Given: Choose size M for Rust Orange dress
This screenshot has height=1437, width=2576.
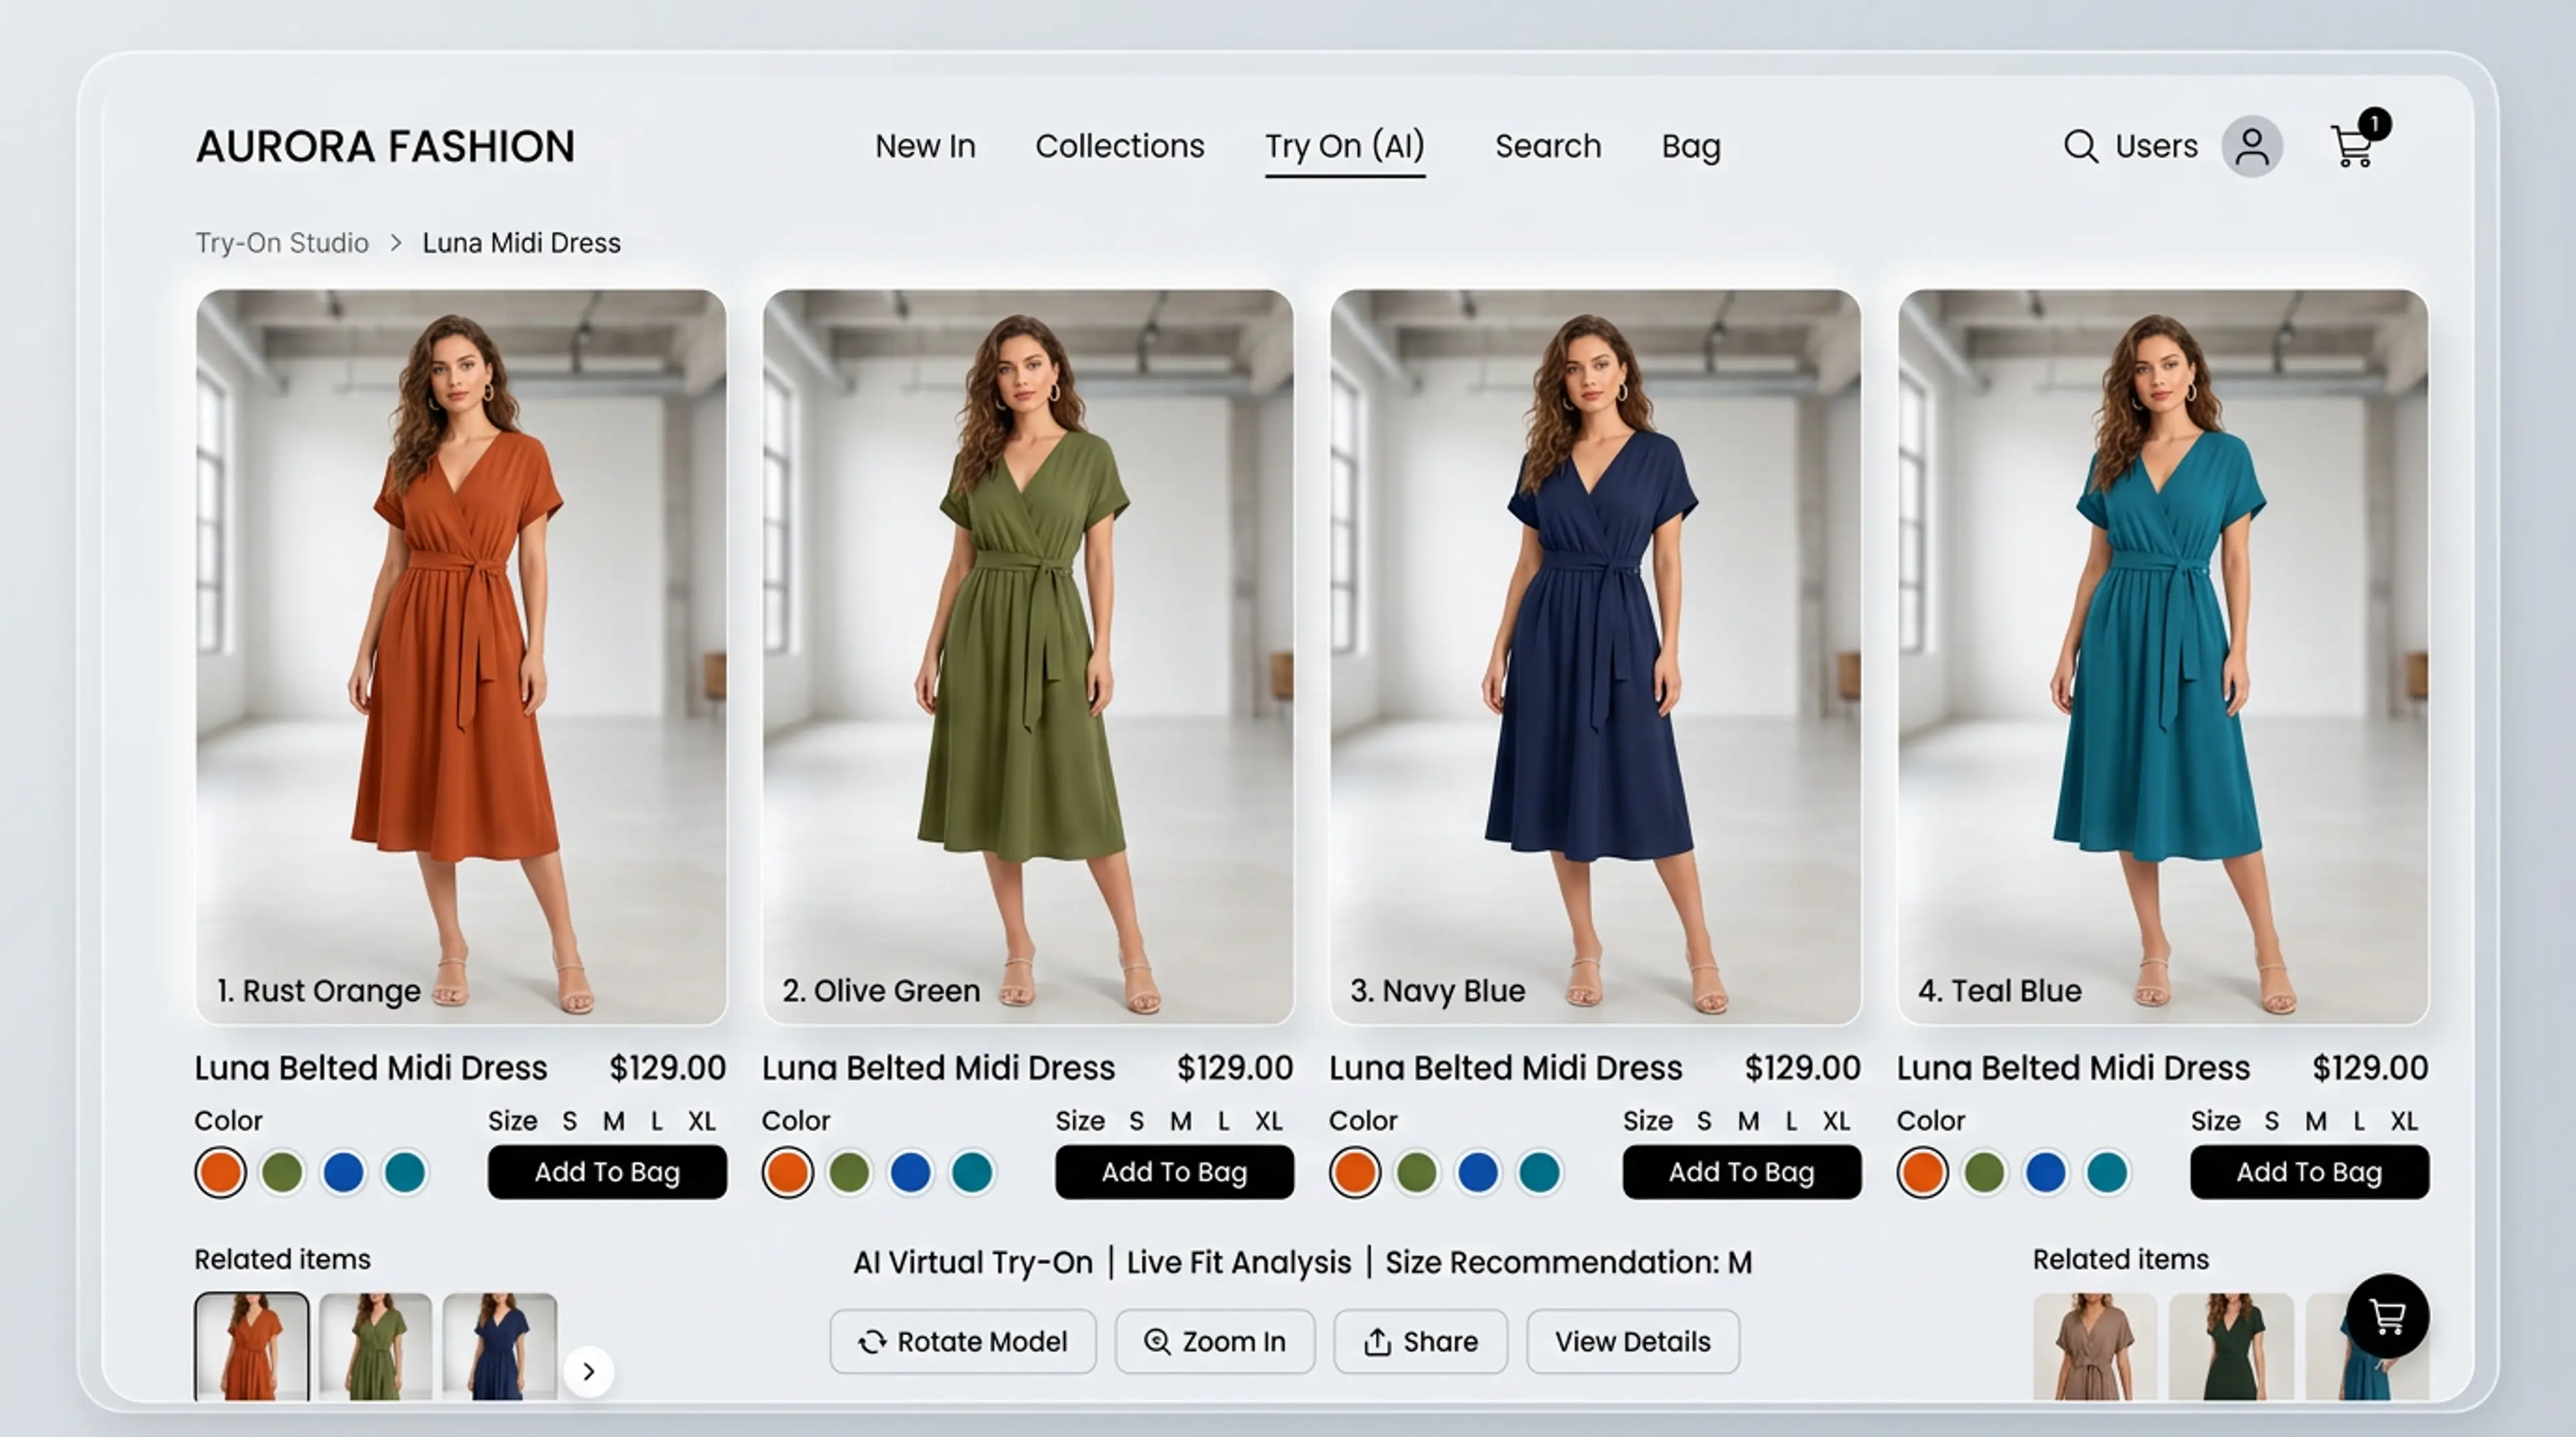Looking at the screenshot, I should [613, 1121].
